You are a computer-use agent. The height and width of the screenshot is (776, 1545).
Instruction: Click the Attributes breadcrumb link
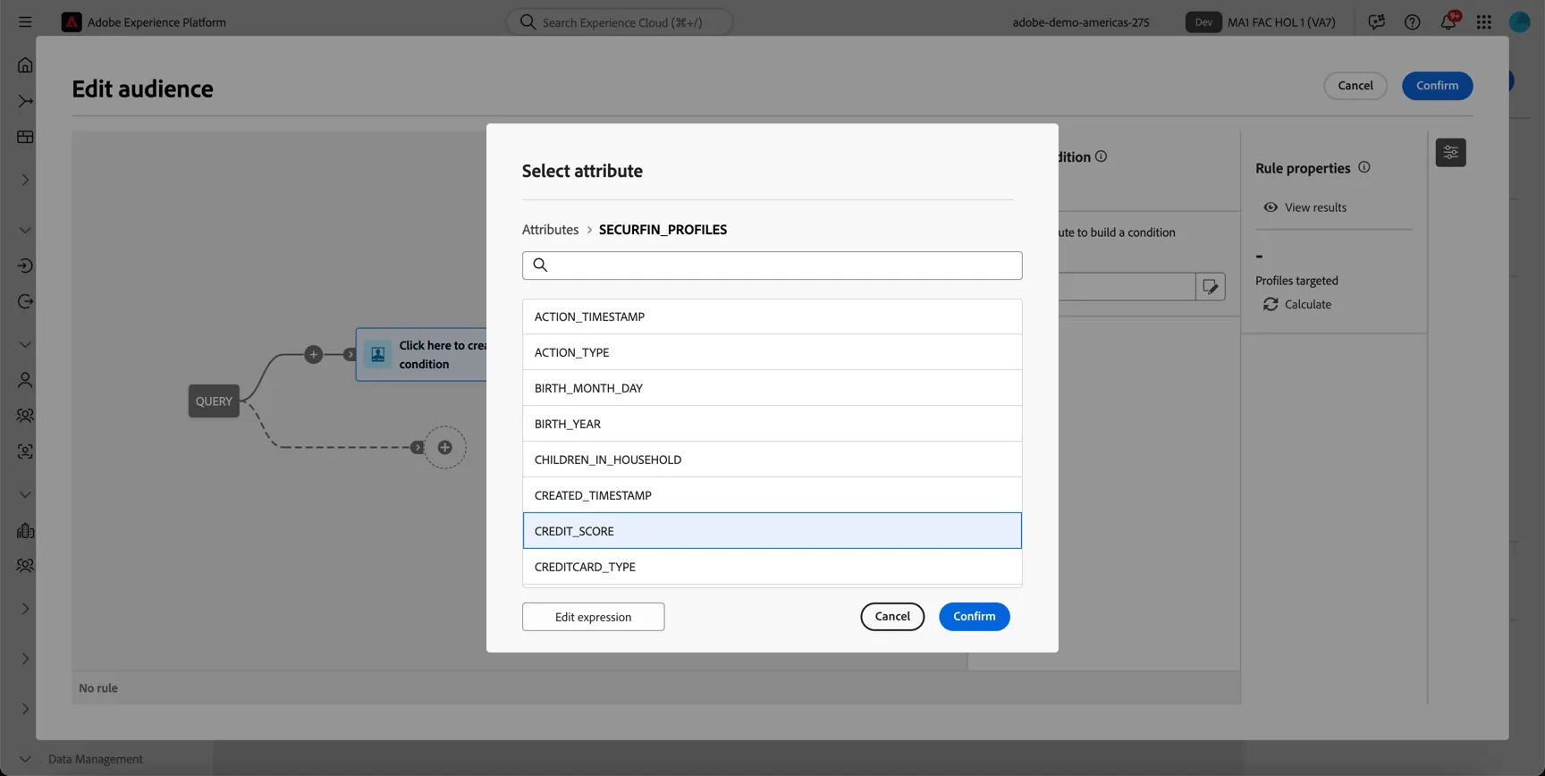pos(550,230)
